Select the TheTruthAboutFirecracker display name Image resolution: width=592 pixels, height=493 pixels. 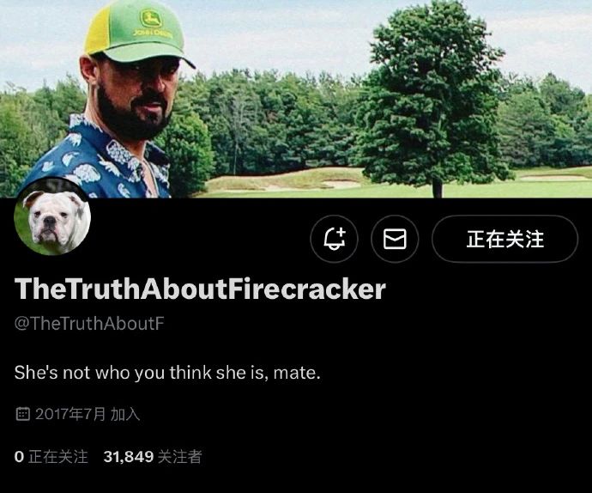200,289
